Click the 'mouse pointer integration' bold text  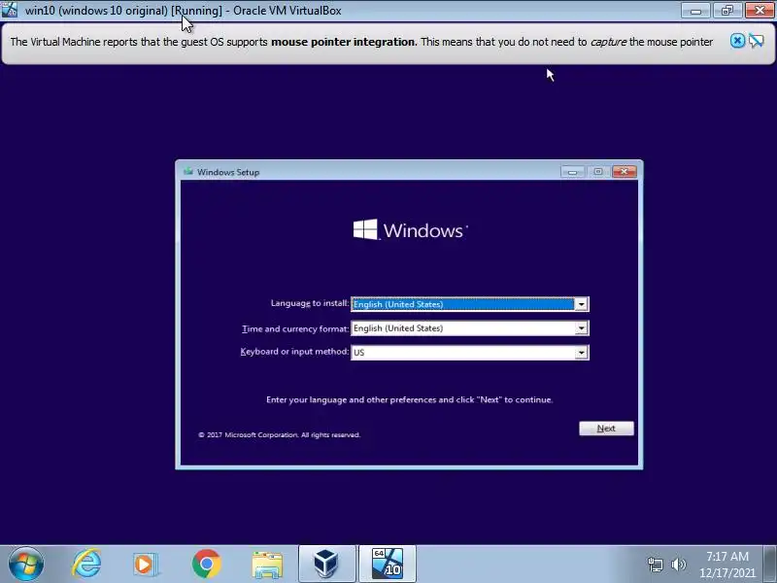pyautogui.click(x=345, y=42)
